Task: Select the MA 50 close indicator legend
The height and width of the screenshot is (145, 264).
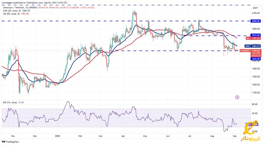Action: tap(16, 14)
